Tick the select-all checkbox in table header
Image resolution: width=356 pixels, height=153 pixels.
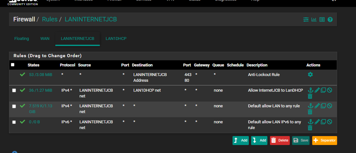(13, 65)
